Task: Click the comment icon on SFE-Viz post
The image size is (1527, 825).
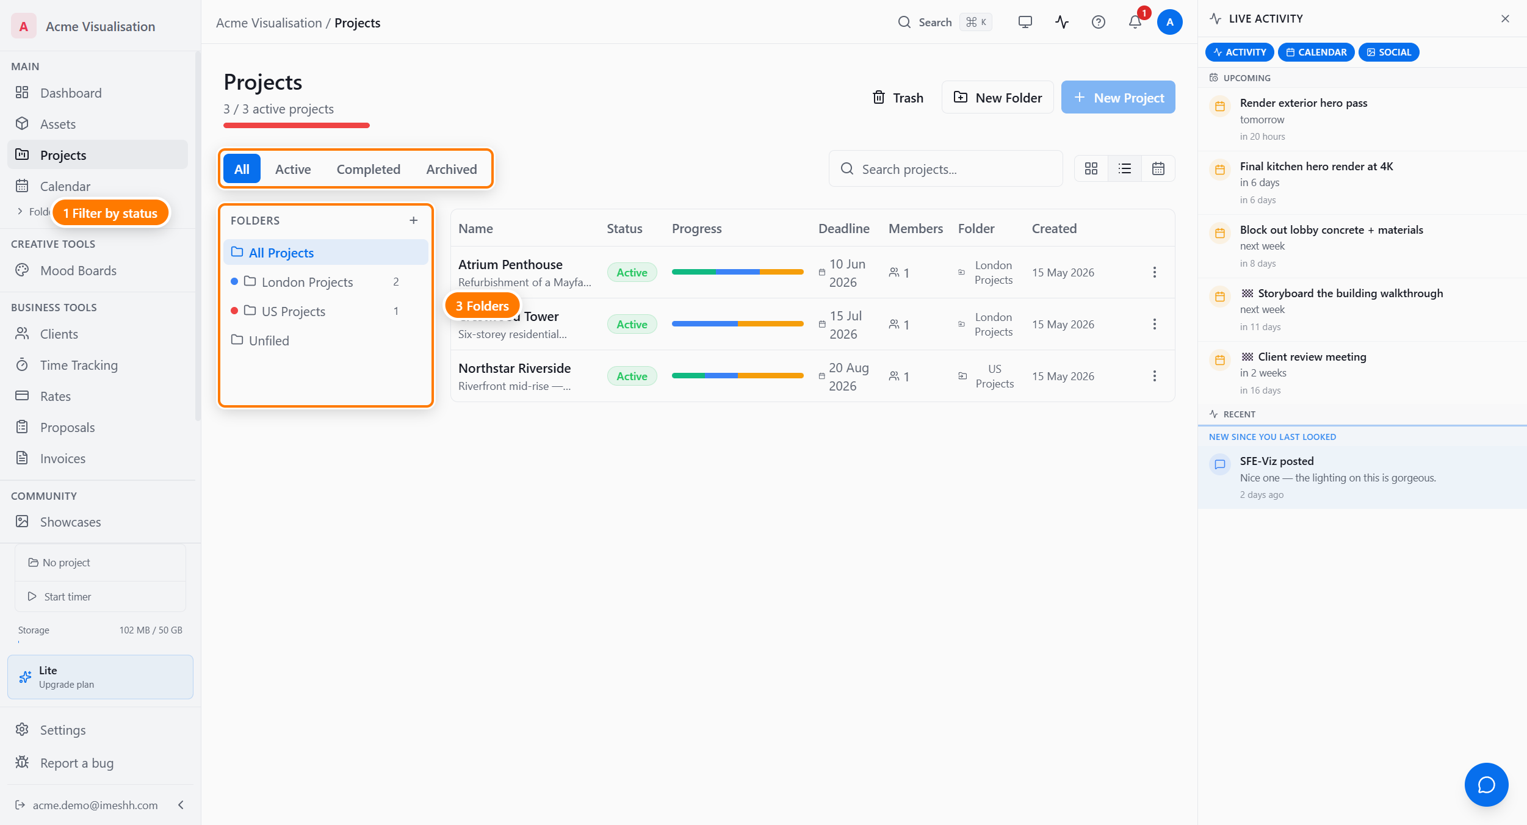Action: click(x=1220, y=464)
